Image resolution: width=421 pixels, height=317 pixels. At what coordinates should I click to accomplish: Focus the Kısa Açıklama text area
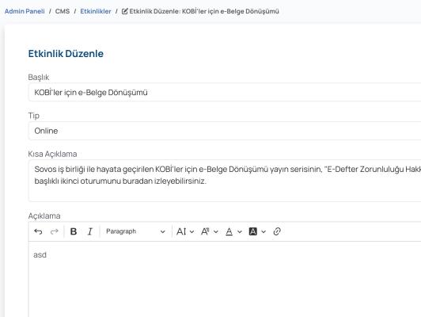coord(225,181)
